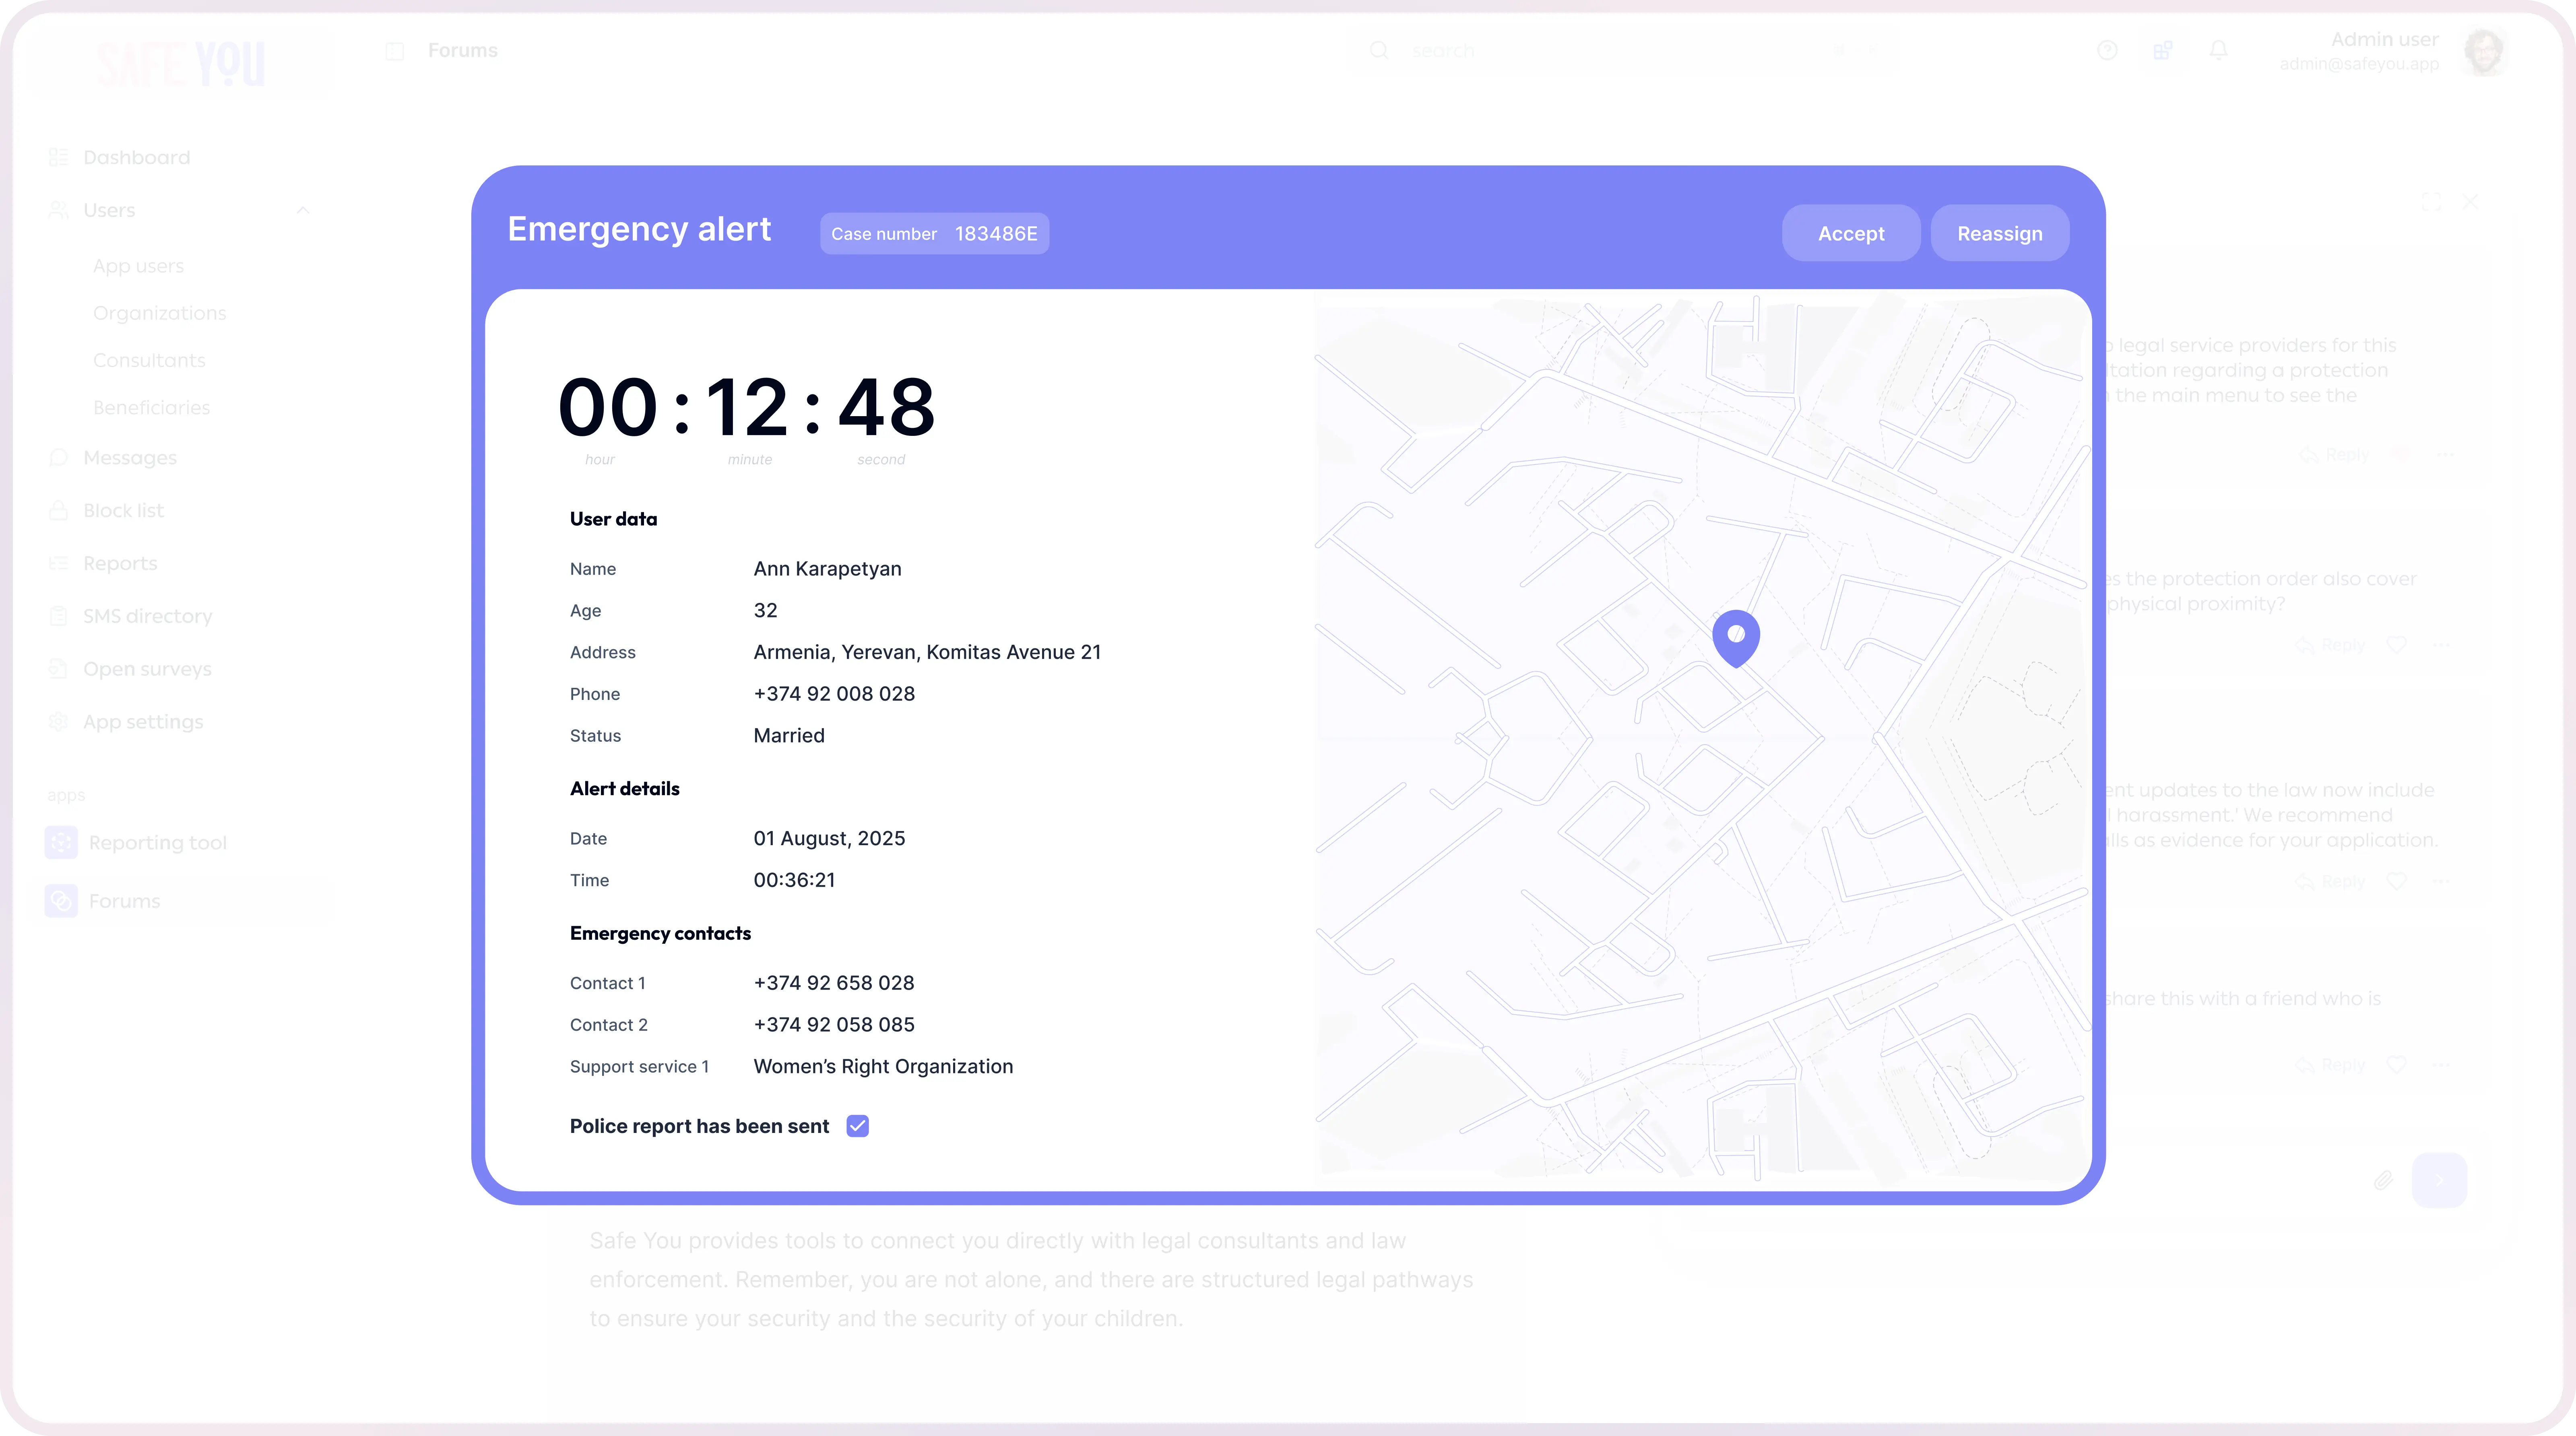
Task: Open more options on protection order comment
Action: coord(2442,645)
